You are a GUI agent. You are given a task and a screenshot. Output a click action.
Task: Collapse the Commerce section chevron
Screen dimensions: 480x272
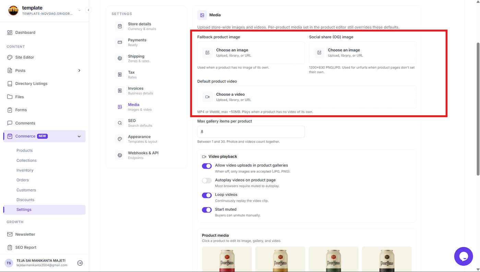79,137
